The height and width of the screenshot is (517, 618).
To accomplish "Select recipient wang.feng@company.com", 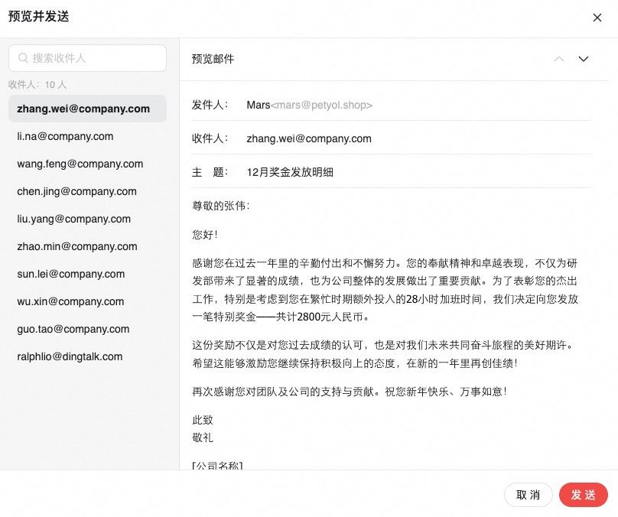I will (80, 164).
